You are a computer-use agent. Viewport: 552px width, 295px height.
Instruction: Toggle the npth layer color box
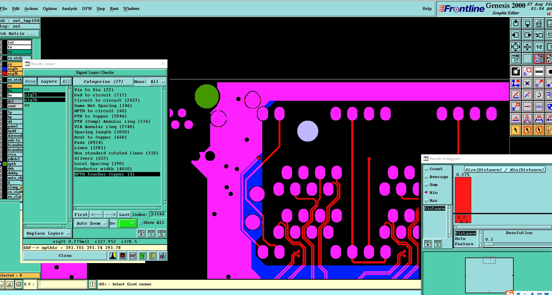[4, 164]
